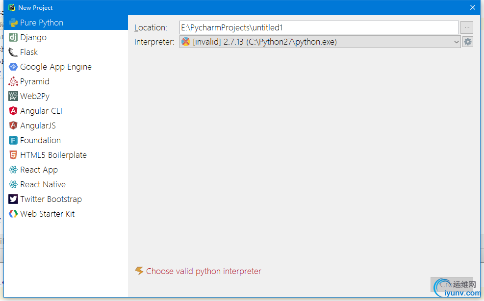
Task: Click the Web2Py project icon
Action: 13,96
